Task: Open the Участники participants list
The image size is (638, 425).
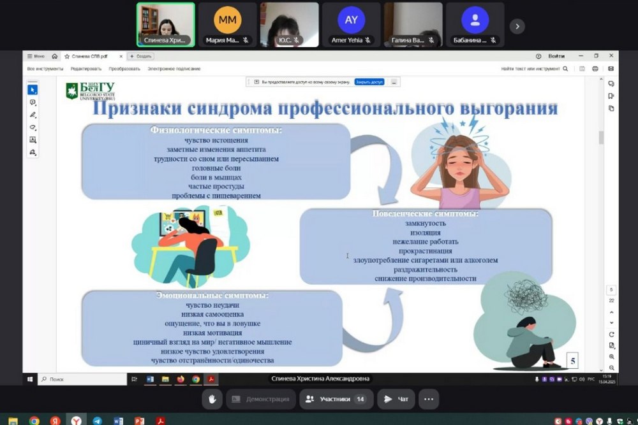Action: [336, 399]
